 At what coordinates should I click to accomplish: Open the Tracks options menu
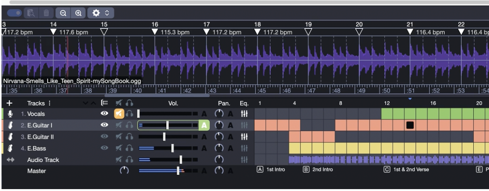[49, 103]
